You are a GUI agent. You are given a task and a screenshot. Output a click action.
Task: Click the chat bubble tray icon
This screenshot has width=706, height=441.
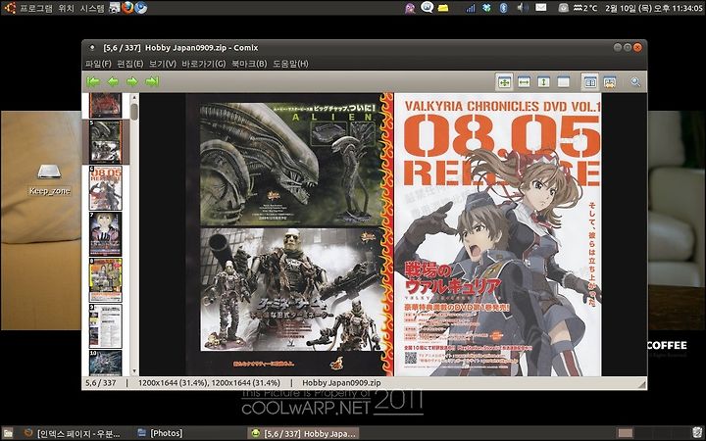(427, 7)
